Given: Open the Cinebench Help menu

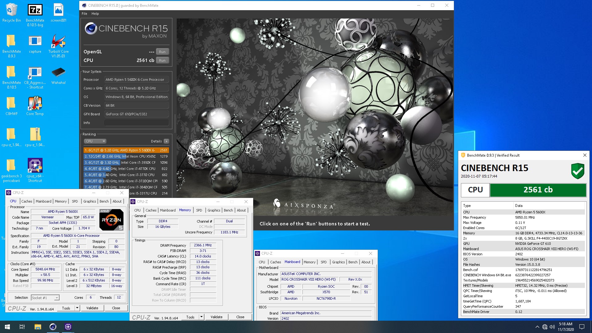Looking at the screenshot, I should pyautogui.click(x=95, y=14).
